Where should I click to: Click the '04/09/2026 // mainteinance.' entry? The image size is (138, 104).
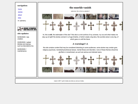tap(22, 50)
